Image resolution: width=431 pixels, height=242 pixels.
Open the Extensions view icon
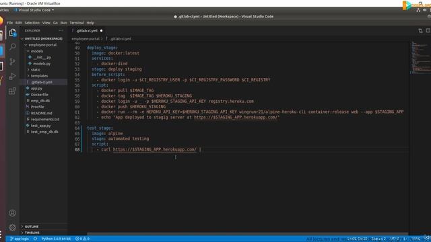[12, 91]
